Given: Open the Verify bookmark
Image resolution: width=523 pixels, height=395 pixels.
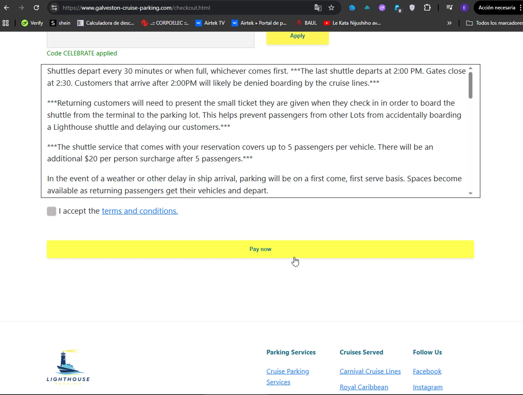Looking at the screenshot, I should point(32,23).
